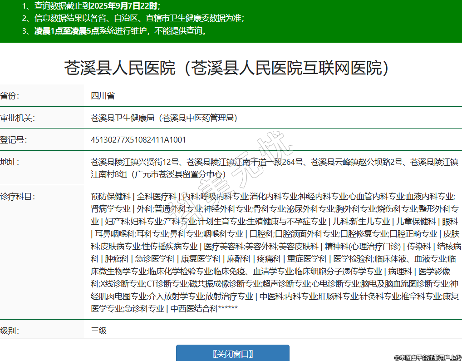Click the 四川省 province value
Image resolution: width=462 pixels, height=361 pixels.
point(103,96)
